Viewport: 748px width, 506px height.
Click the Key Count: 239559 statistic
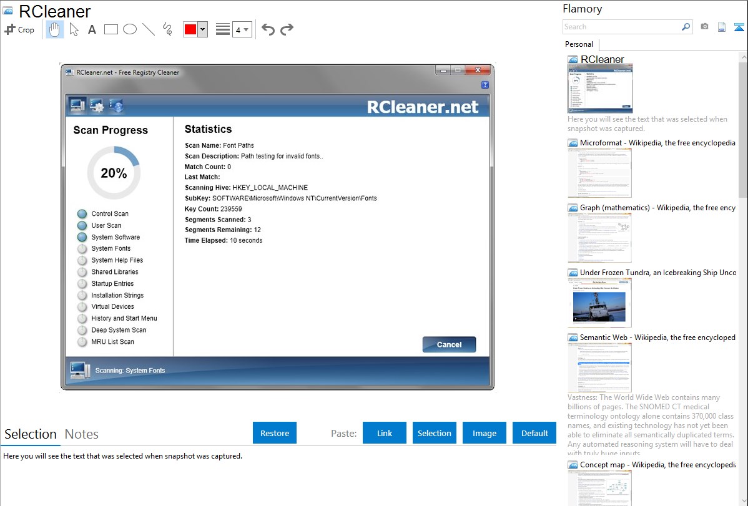click(x=214, y=209)
